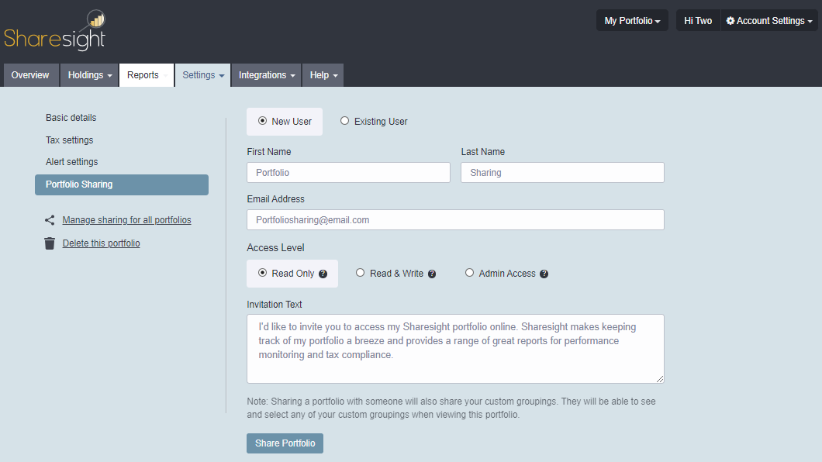Click inside the First Name field
Viewport: 822px width, 462px height.
tap(347, 172)
